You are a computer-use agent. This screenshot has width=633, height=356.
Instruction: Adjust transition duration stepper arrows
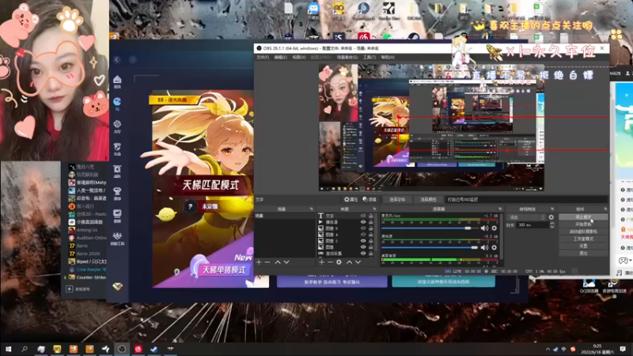(552, 225)
